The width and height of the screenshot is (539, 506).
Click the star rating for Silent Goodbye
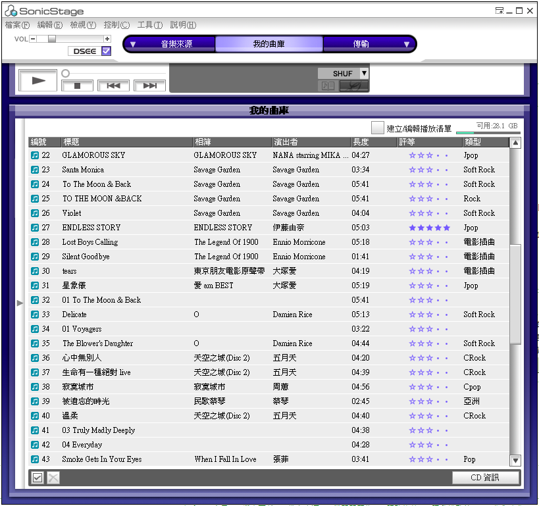pos(429,257)
